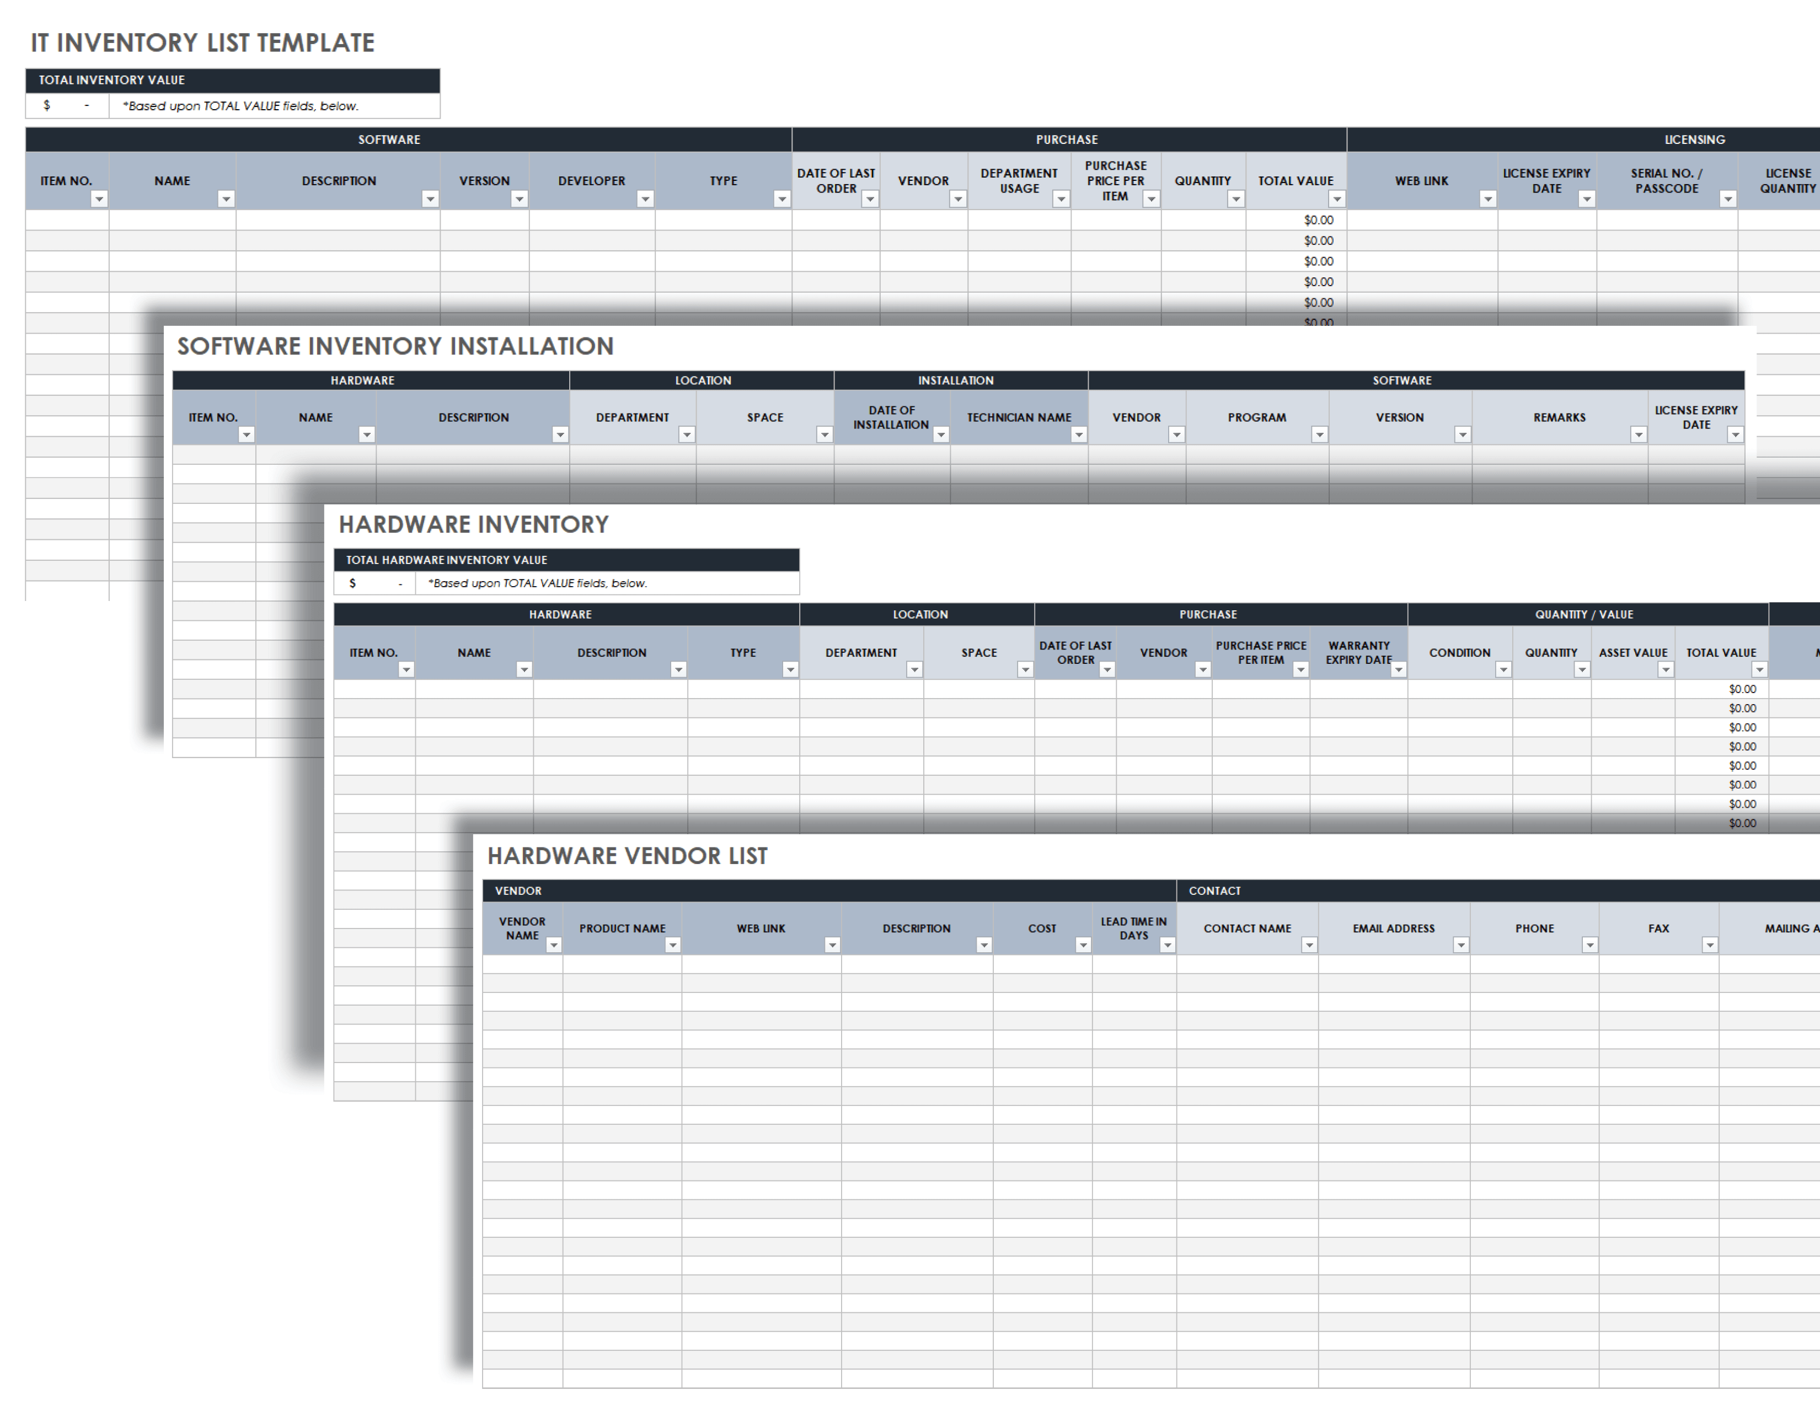Open the TOTAL VALUE filter in Hardware Inventory sheet

(x=1759, y=670)
